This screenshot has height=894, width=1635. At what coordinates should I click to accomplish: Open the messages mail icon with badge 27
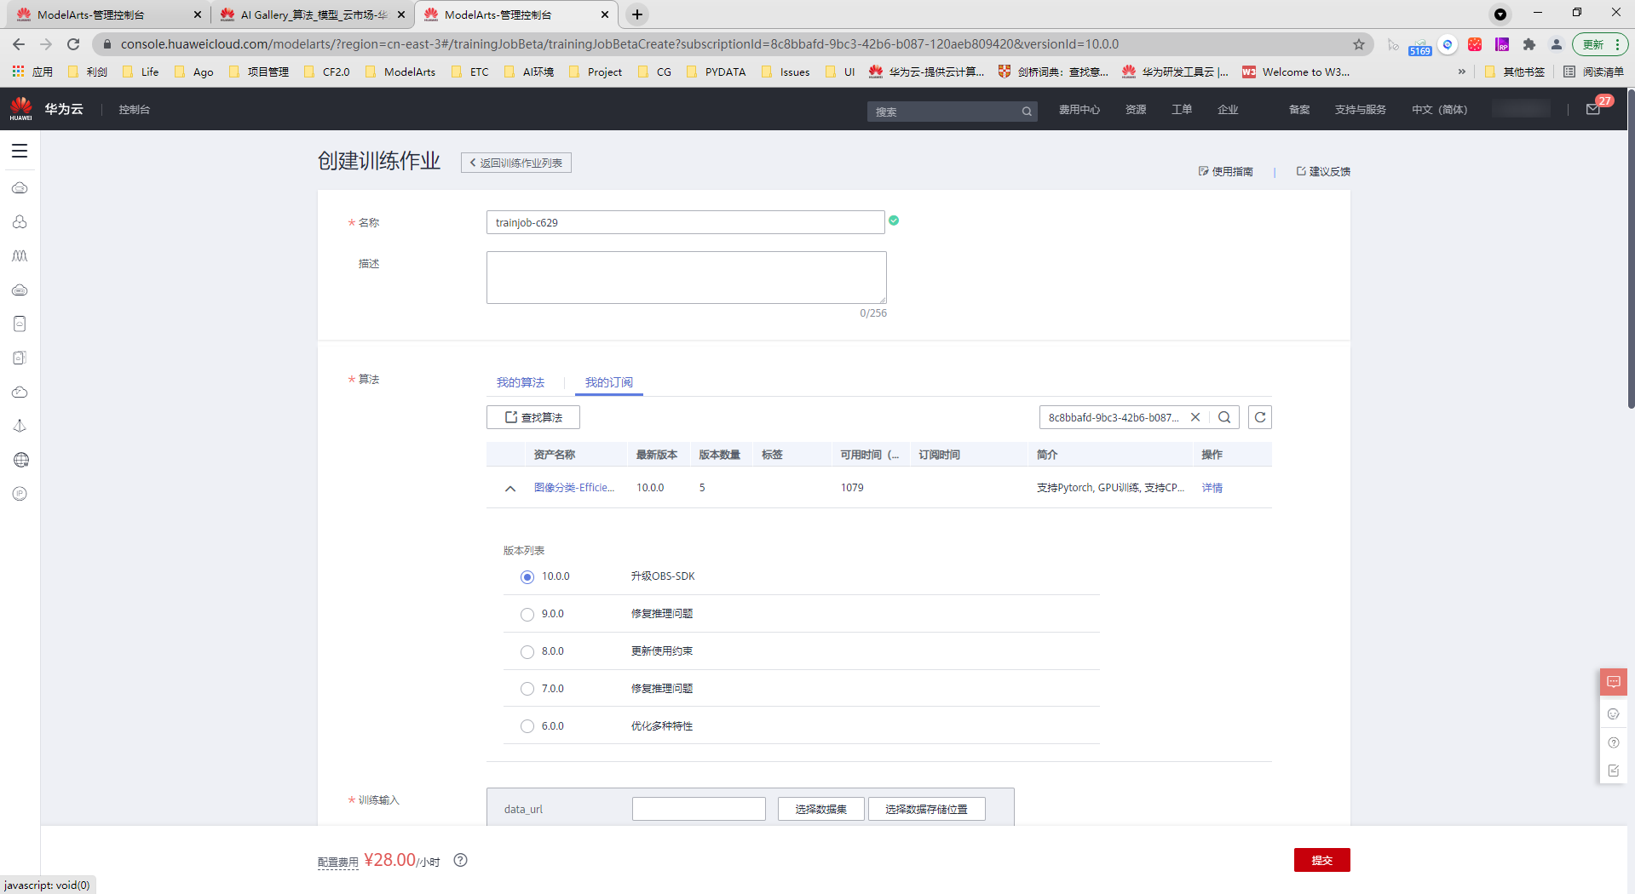tap(1592, 109)
